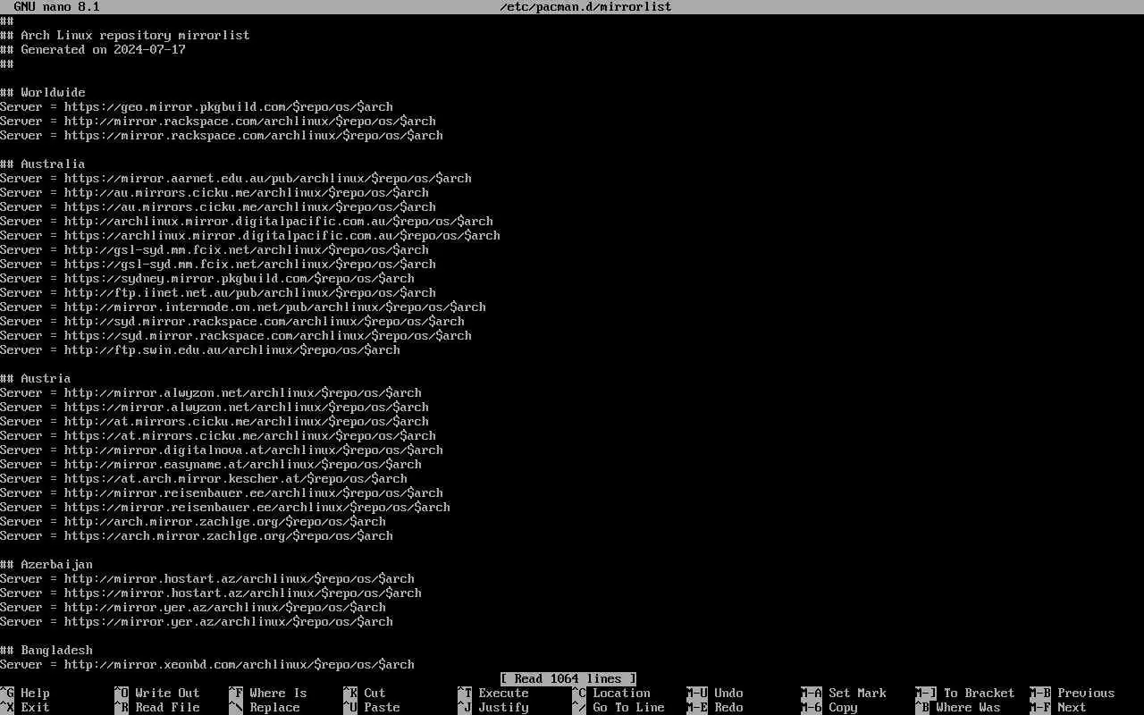Viewport: 1144px width, 715px height.
Task: Click the mirror.easyname.at server line
Action: pyautogui.click(x=211, y=464)
